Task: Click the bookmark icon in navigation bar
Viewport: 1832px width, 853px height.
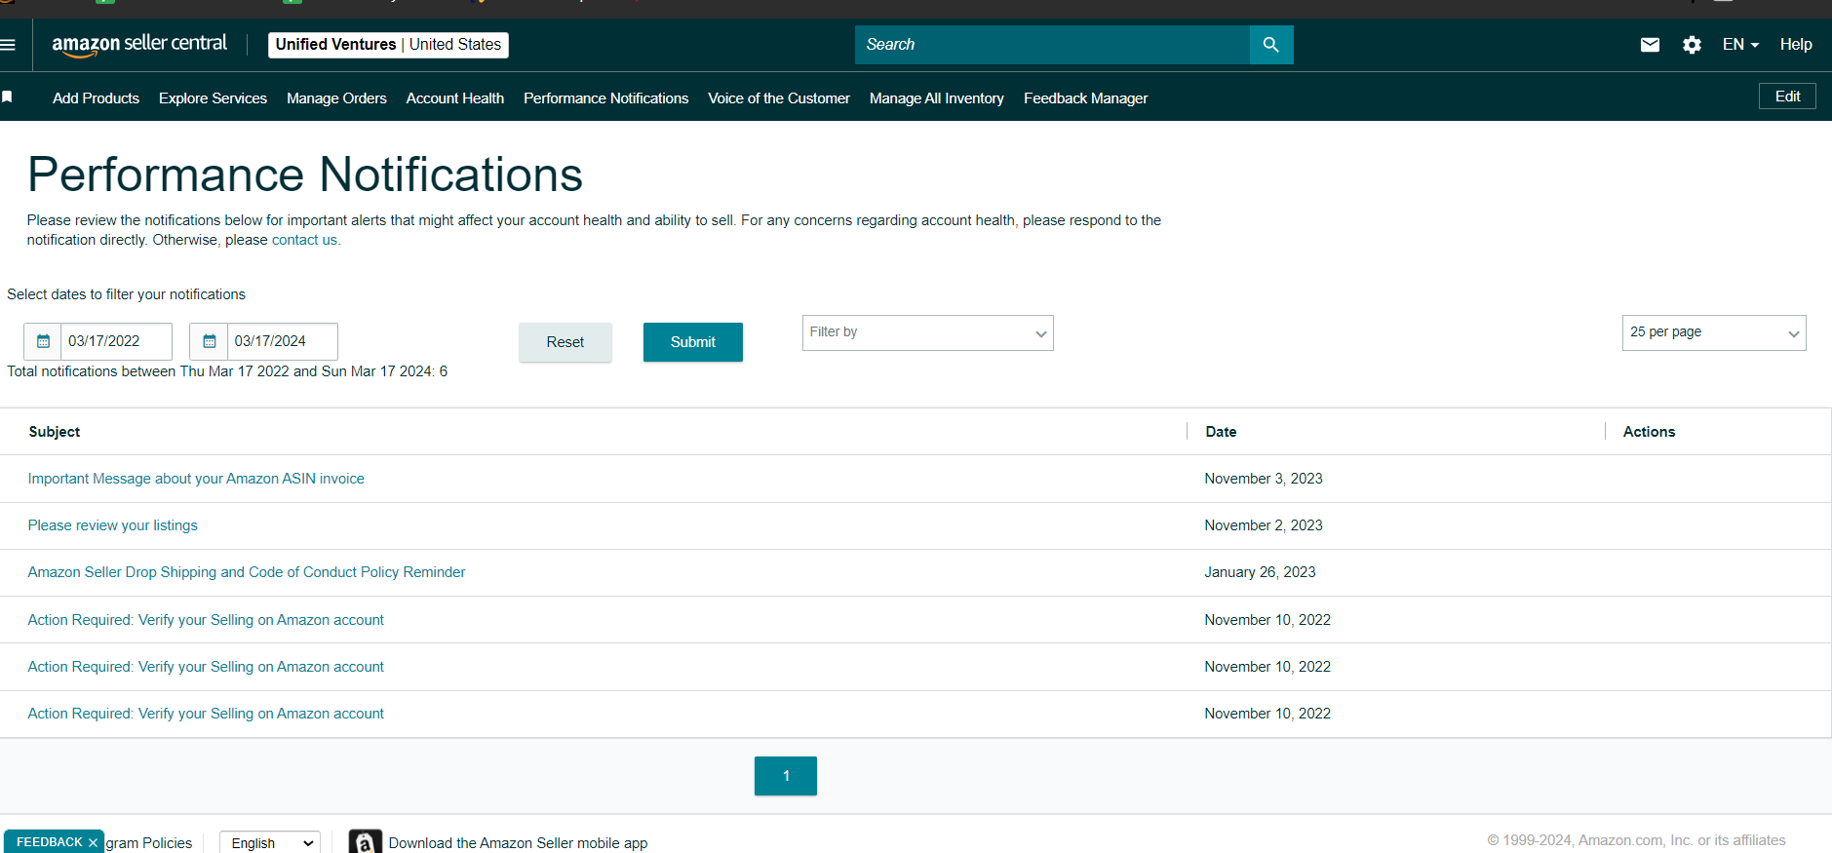Action: coord(7,97)
